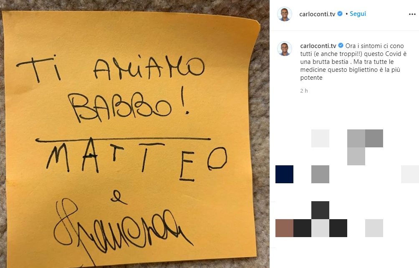This screenshot has width=419, height=268.
Task: Click the dark gray square beside the three-dot column
Action: [374, 139]
